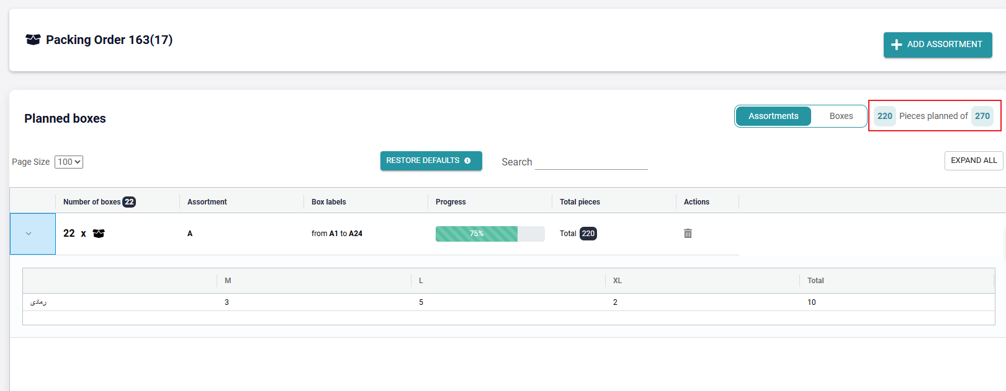Click the 270 total pieces badge

pos(982,116)
